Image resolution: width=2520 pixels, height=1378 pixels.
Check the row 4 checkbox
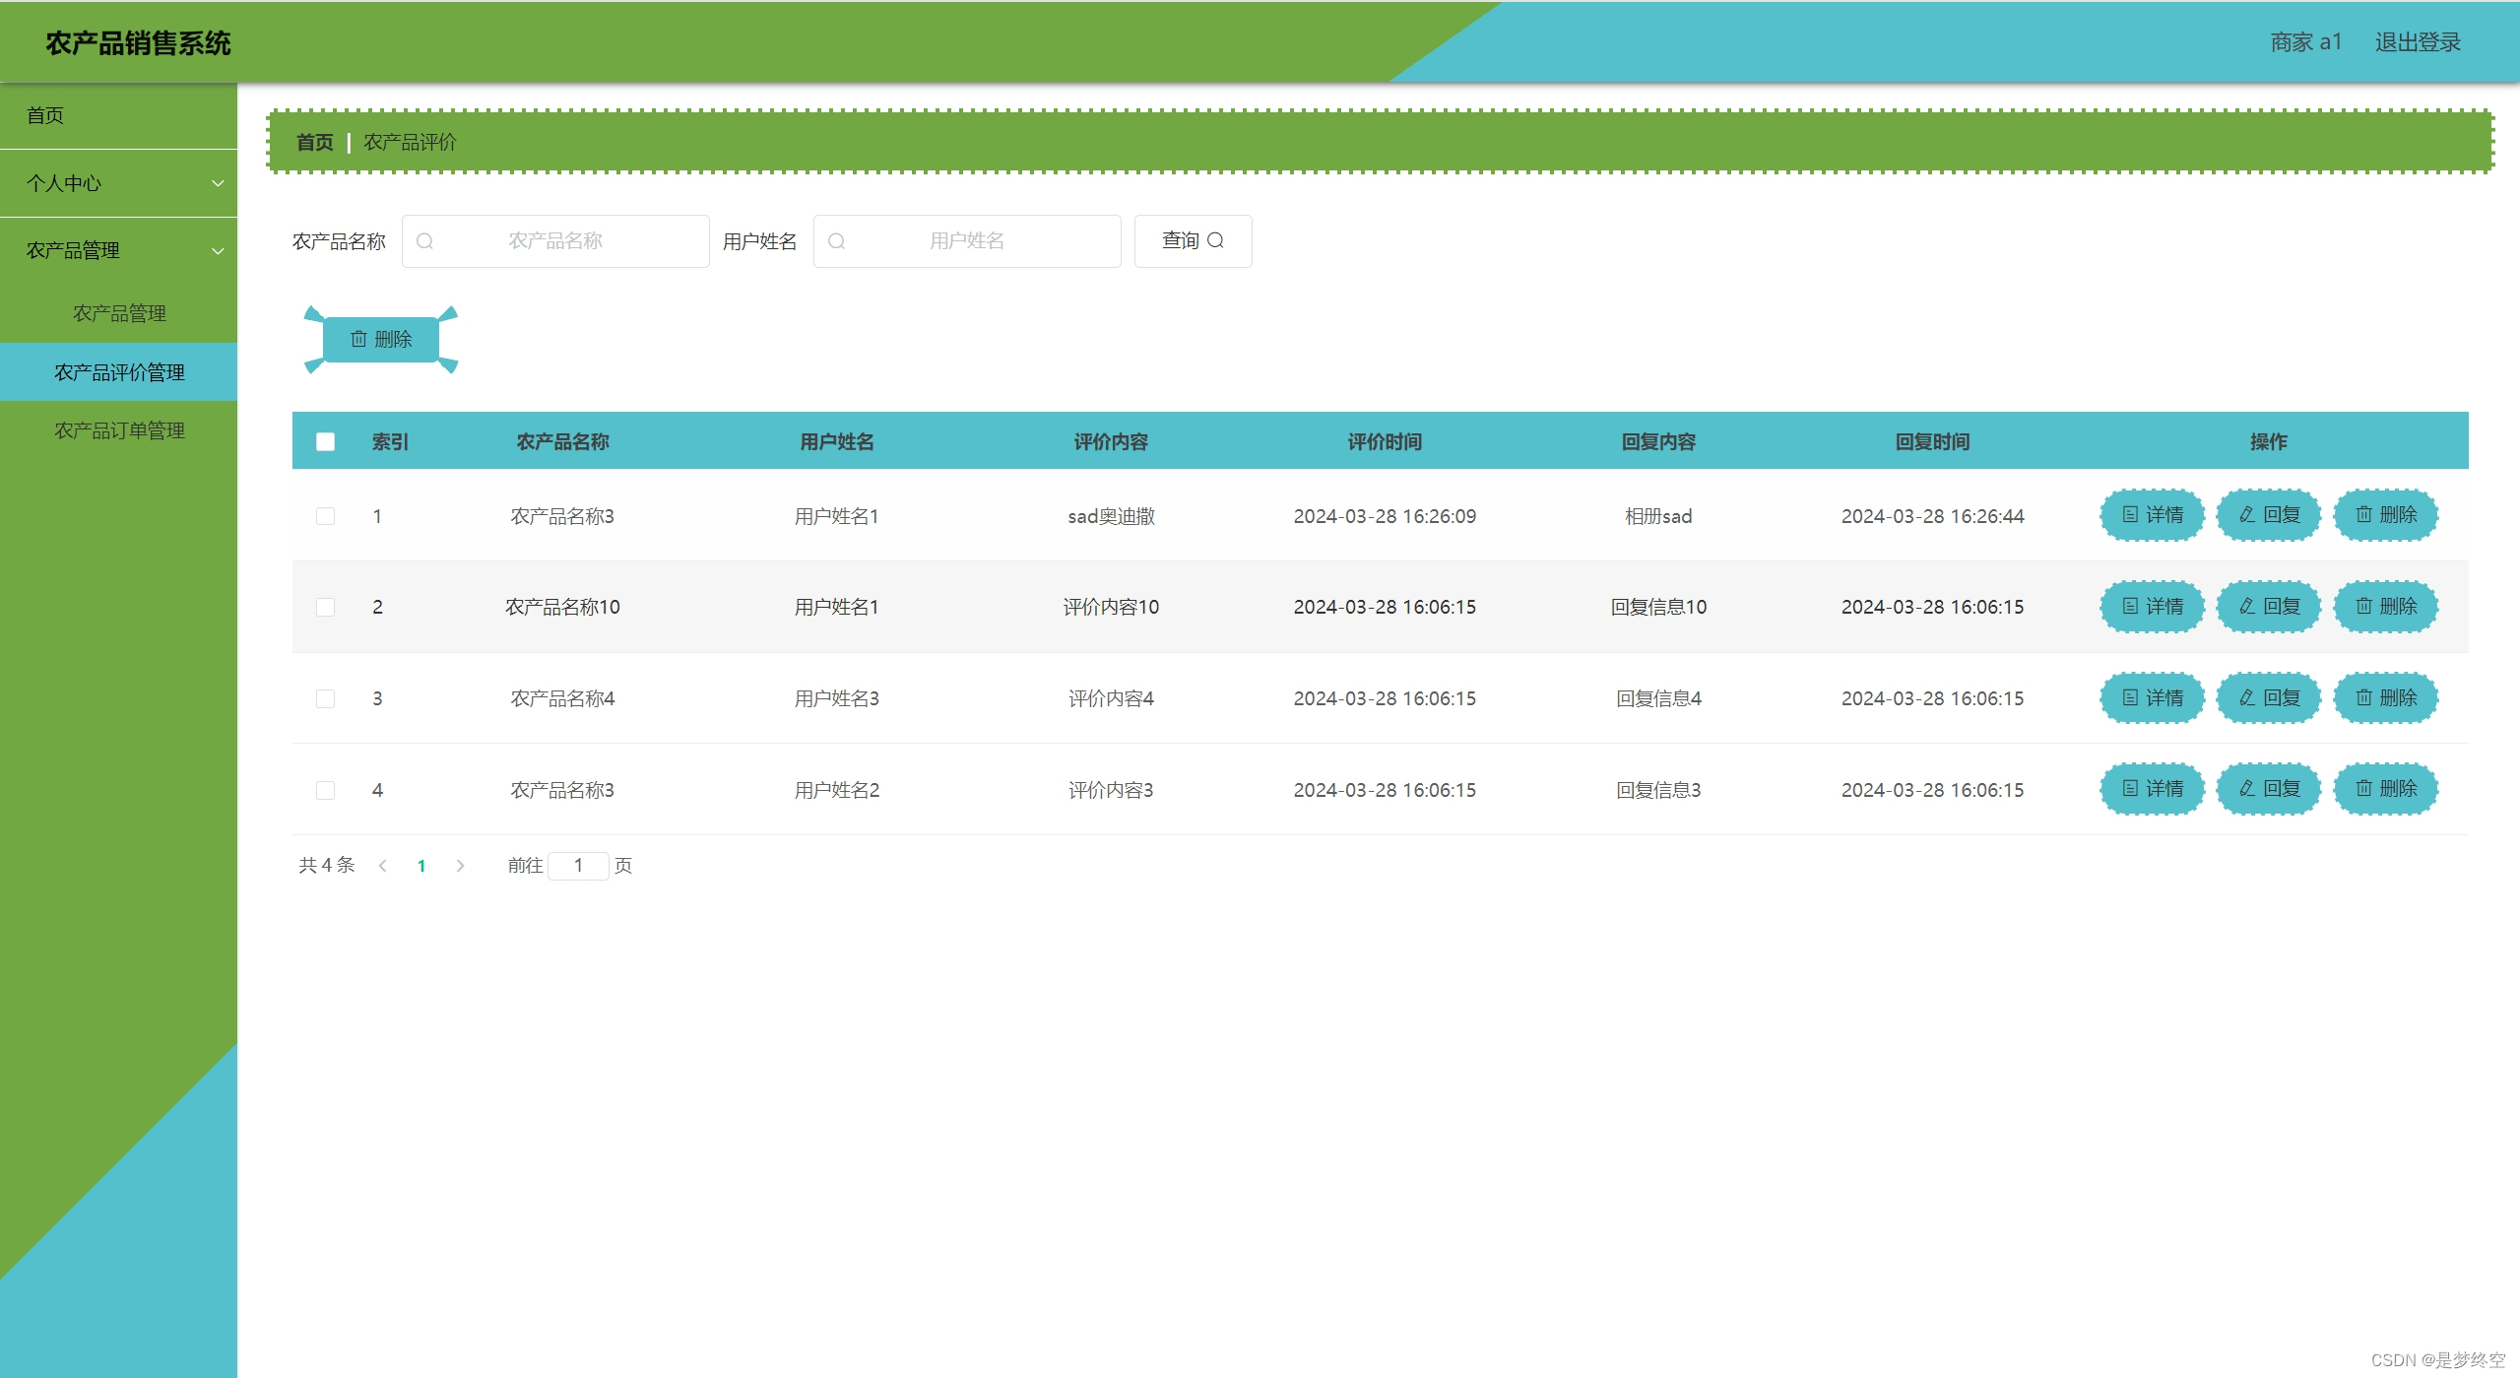click(325, 790)
